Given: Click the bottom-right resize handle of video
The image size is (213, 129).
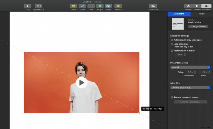Looking at the screenshot, I should (139, 113).
